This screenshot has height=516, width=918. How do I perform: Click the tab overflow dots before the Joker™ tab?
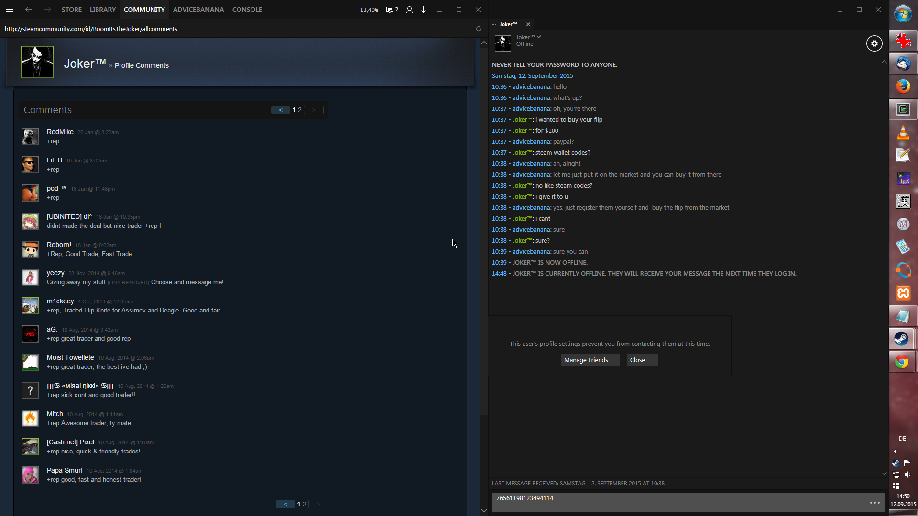click(494, 24)
